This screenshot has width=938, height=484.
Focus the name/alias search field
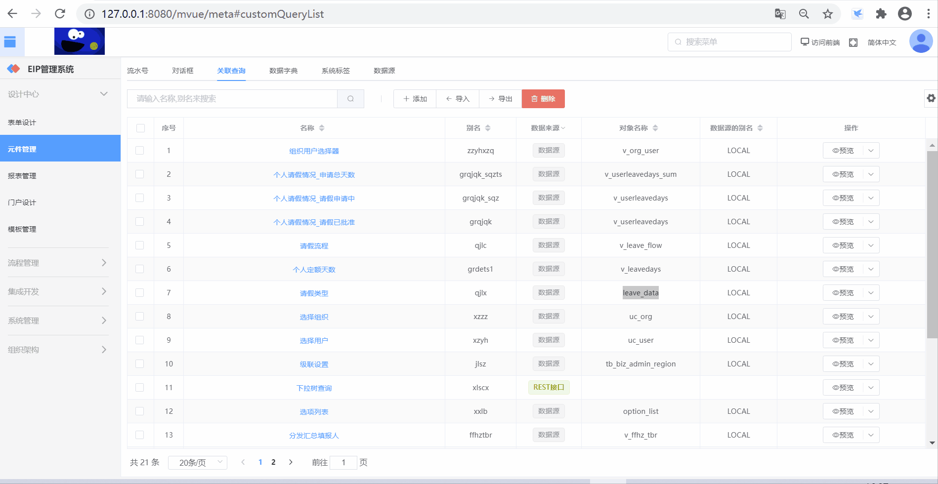click(232, 99)
